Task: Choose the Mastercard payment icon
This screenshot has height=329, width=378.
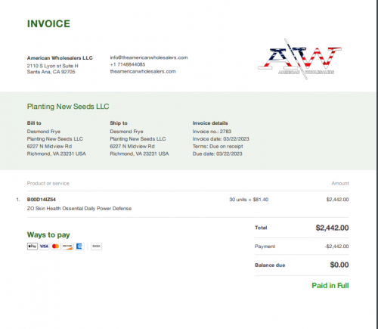Action: (x=55, y=247)
